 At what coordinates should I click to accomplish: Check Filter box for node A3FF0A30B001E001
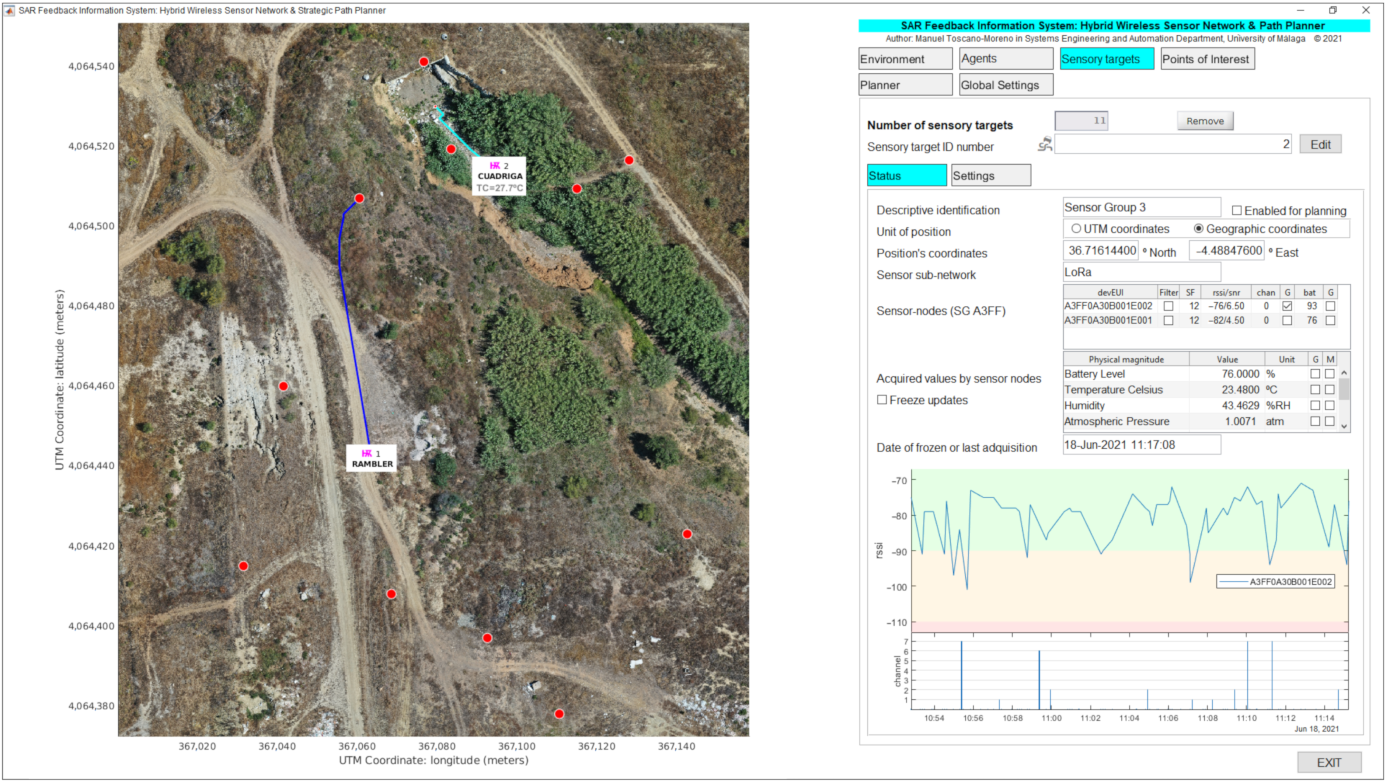(1168, 321)
